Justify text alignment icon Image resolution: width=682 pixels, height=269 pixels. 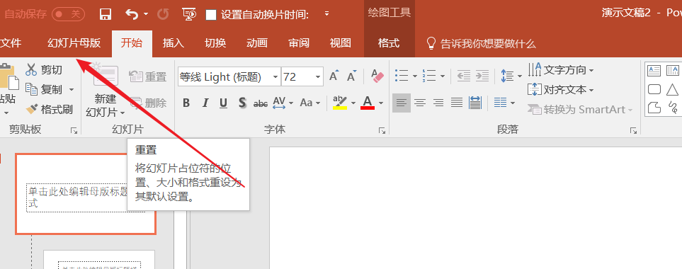(456, 103)
